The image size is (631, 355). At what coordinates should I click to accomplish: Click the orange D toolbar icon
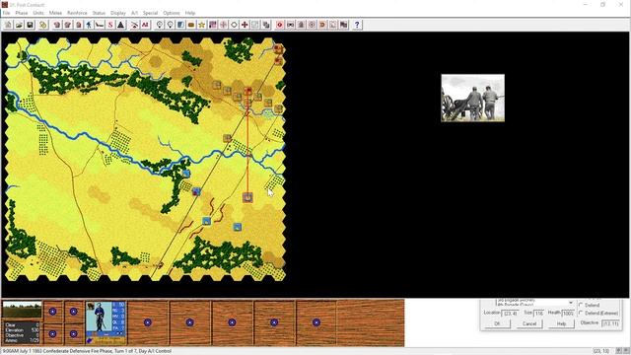(x=322, y=25)
